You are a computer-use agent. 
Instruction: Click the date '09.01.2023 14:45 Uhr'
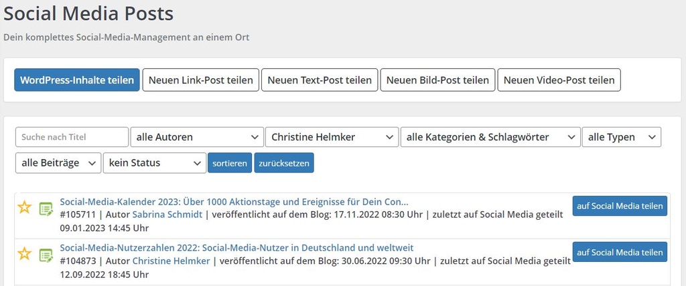(104, 229)
